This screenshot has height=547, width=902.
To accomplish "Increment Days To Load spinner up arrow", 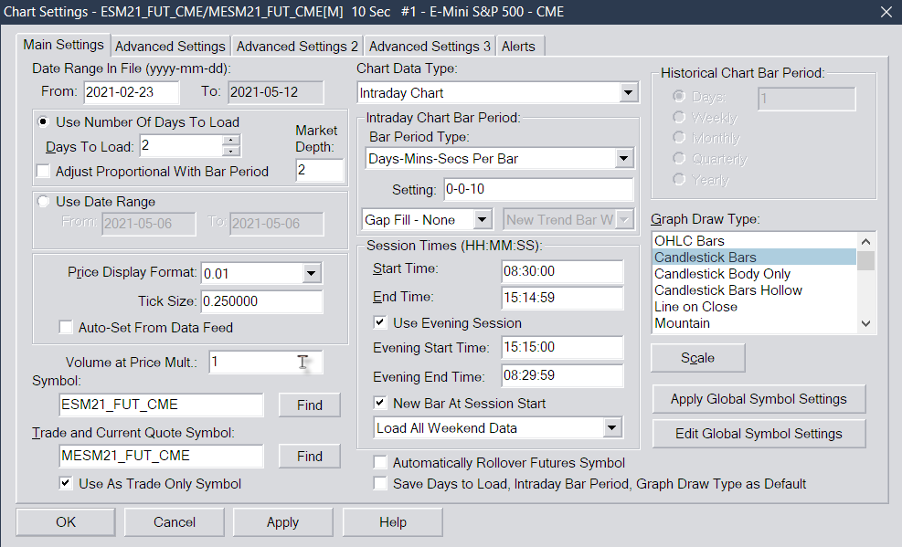I will point(230,141).
